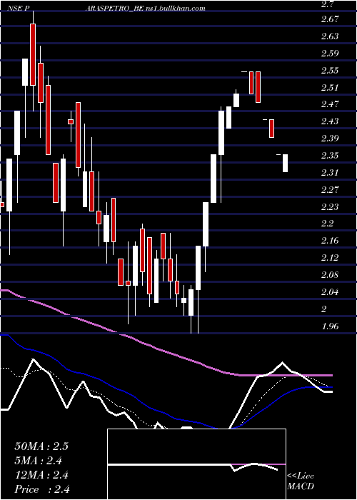The image size is (357, 500).
Task: Click the 50MA : 2.5 label
Action: coord(41,446)
